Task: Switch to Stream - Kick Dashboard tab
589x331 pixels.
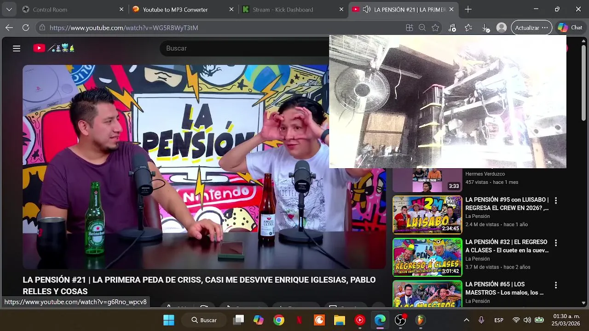Action: (x=293, y=9)
